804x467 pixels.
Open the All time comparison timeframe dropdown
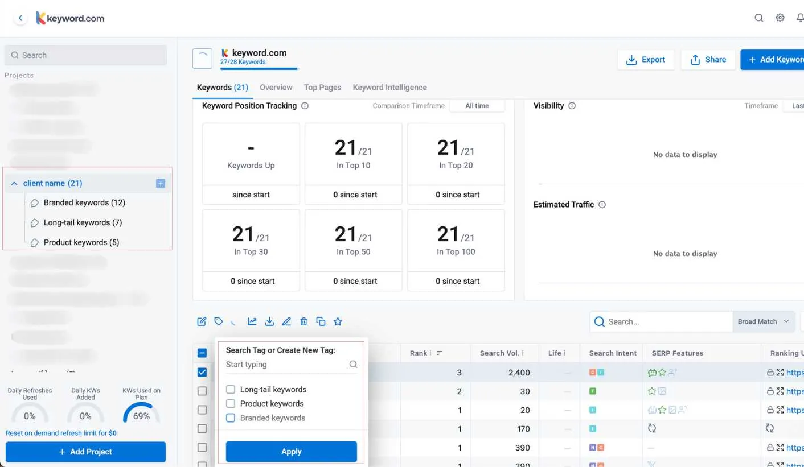477,106
